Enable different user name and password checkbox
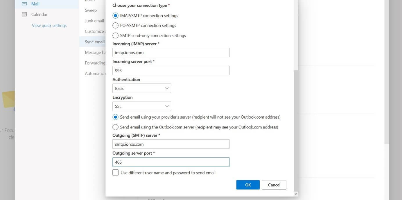 click(x=115, y=172)
